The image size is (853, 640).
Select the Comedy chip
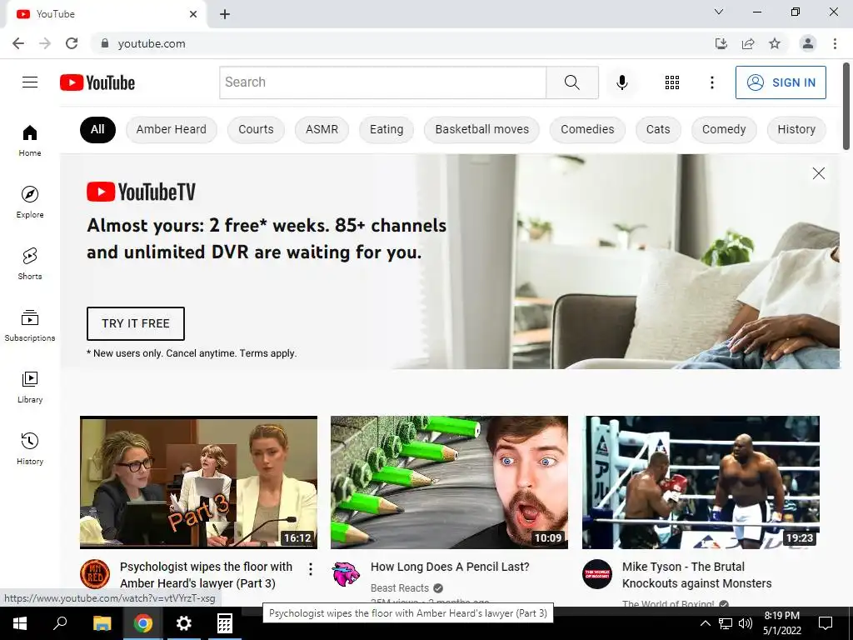(x=724, y=129)
